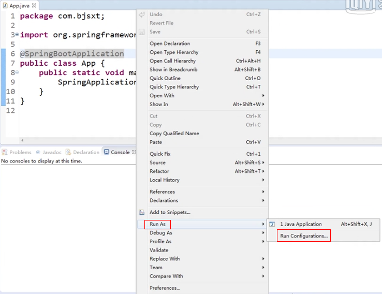Click the editor horizontal scrollbar left arrow
The image size is (382, 294).
click(22, 140)
